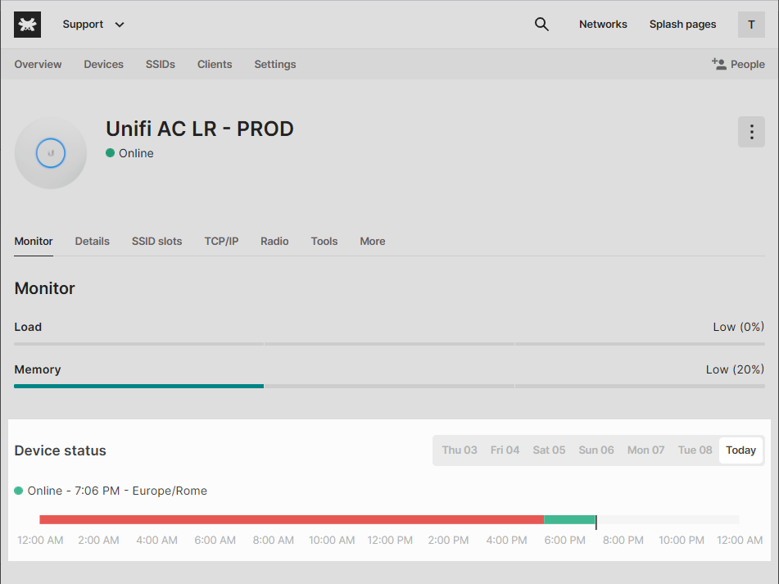Go to the Devices section
Image resolution: width=779 pixels, height=584 pixels.
tap(103, 64)
